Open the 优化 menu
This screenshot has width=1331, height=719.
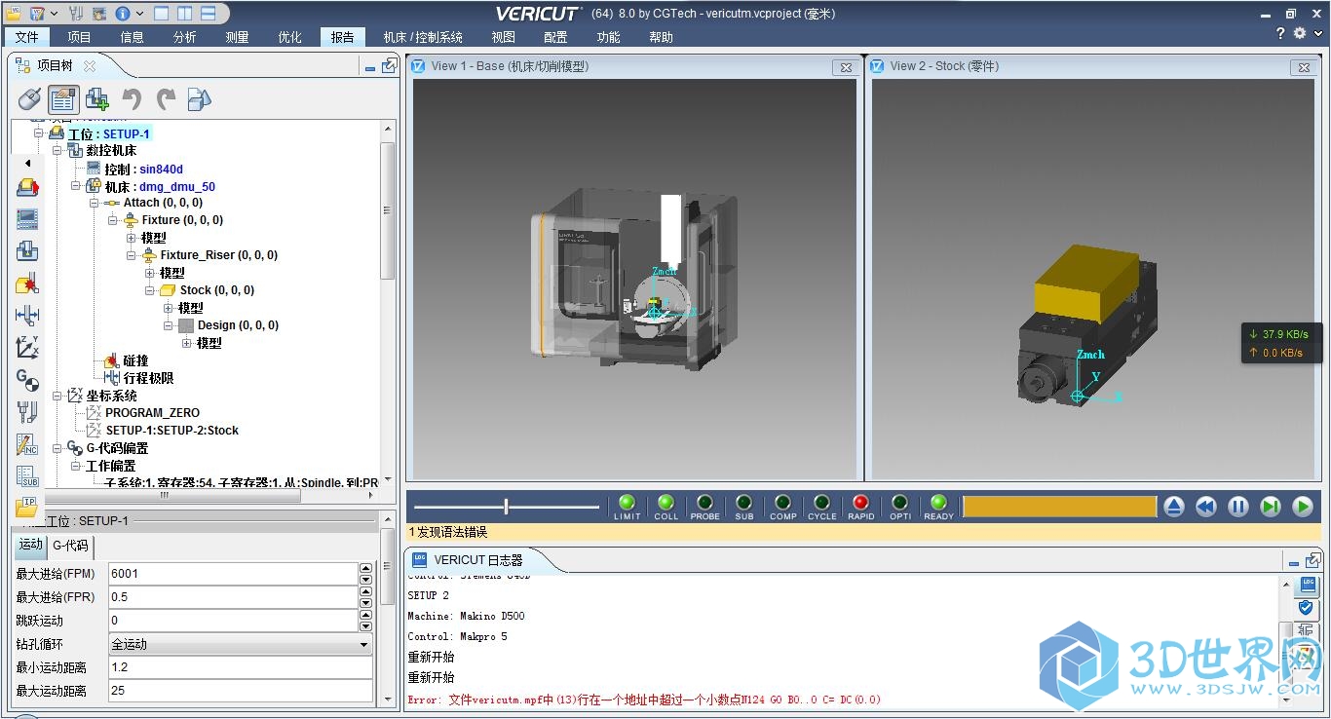pos(290,37)
